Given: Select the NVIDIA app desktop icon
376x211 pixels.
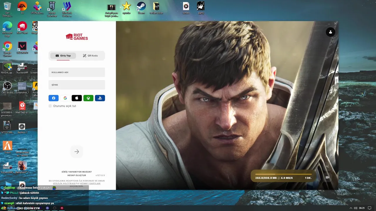Looking at the screenshot, I should coord(7,68).
